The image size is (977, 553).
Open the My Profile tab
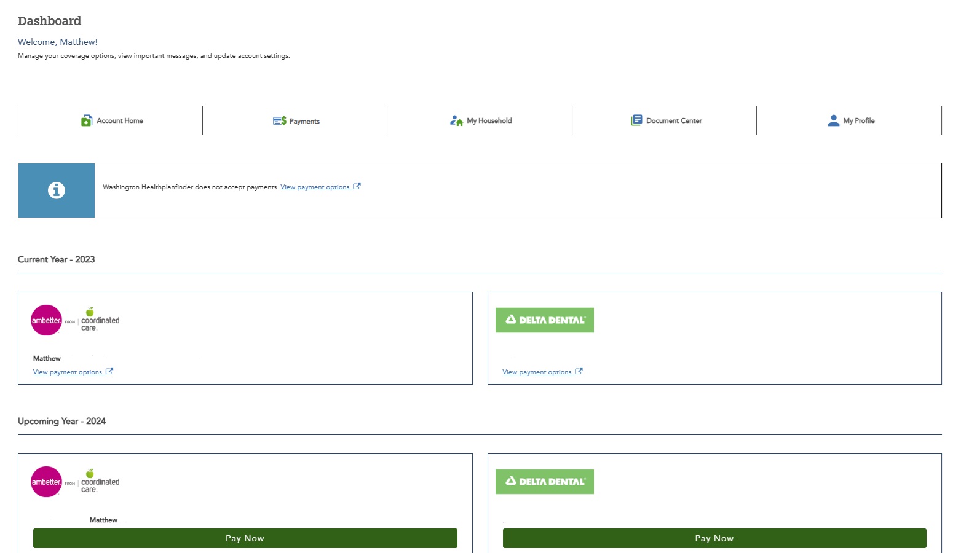pyautogui.click(x=849, y=120)
